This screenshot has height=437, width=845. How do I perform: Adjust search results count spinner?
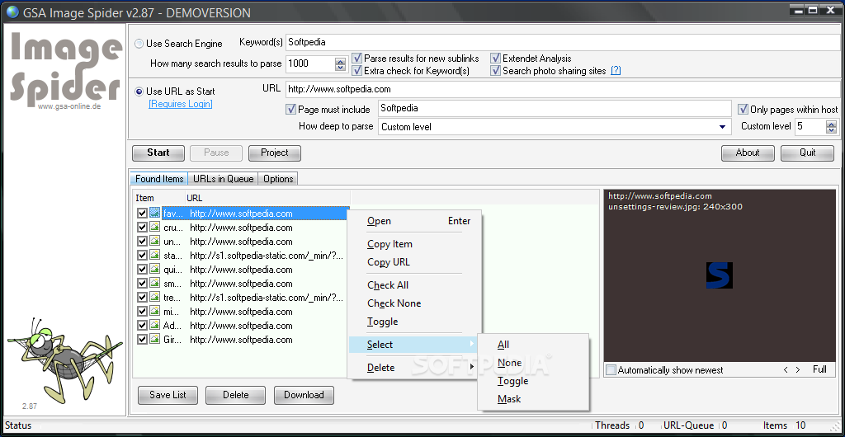[x=340, y=64]
